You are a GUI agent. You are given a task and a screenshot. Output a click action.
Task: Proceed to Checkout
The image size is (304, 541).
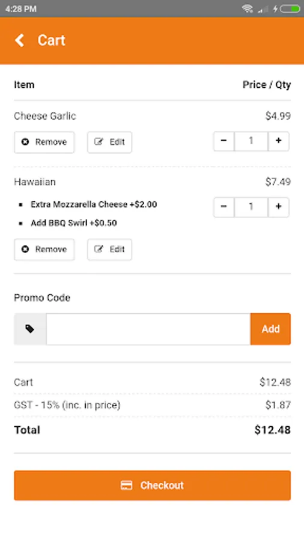coord(153,486)
